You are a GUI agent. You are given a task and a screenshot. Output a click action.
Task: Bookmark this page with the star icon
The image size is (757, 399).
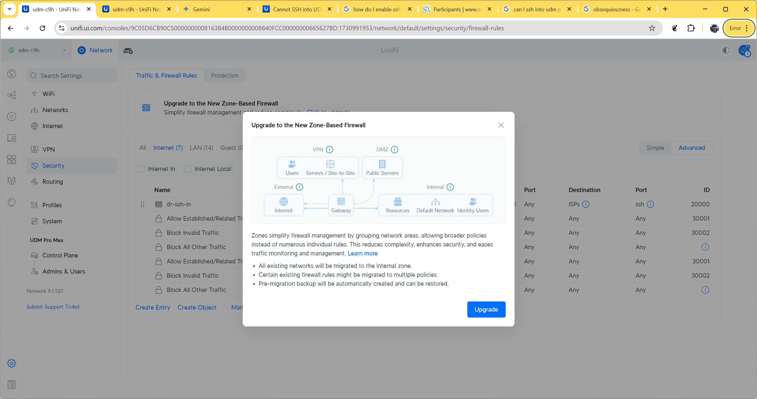[652, 28]
